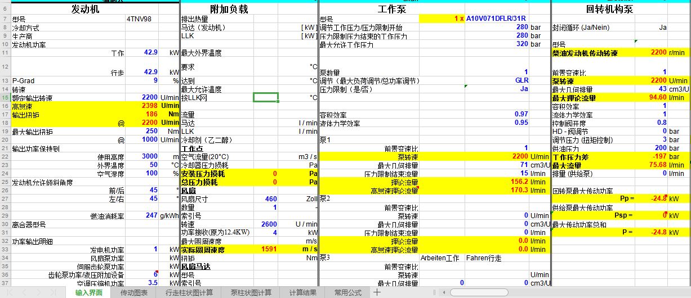Click the previous-sheet navigation arrow
Screen dimensions: 691x298
point(24,292)
